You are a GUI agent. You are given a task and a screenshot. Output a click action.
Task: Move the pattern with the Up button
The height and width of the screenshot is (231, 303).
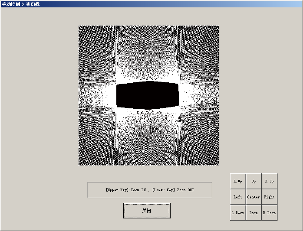click(254, 181)
